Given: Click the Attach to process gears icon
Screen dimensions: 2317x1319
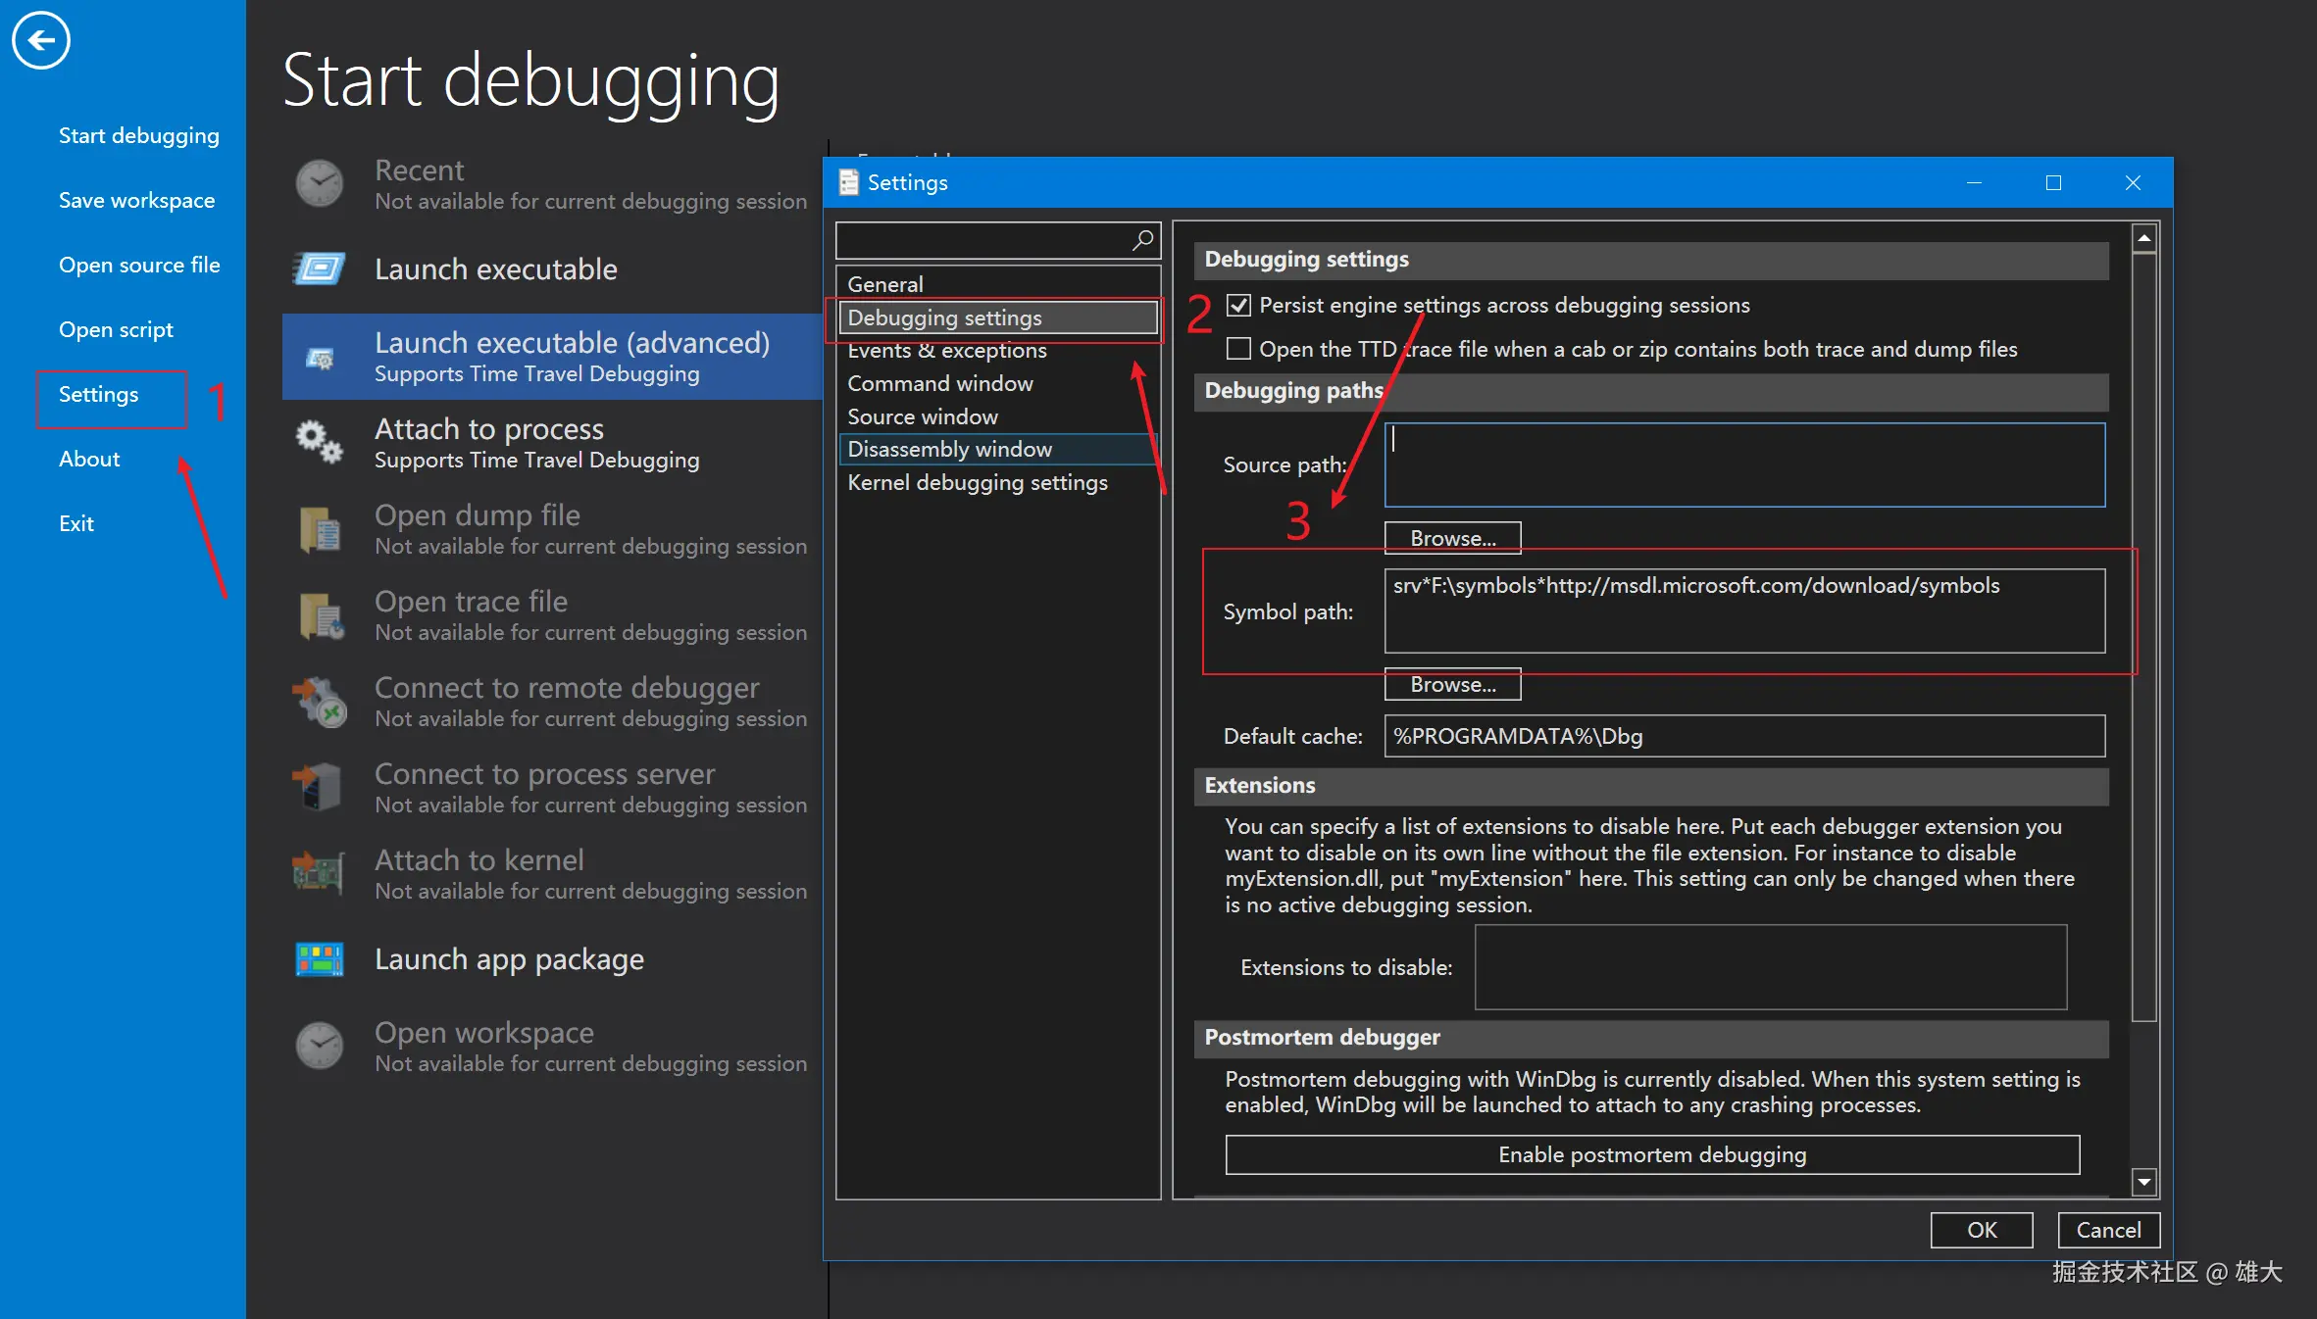Looking at the screenshot, I should click(320, 443).
